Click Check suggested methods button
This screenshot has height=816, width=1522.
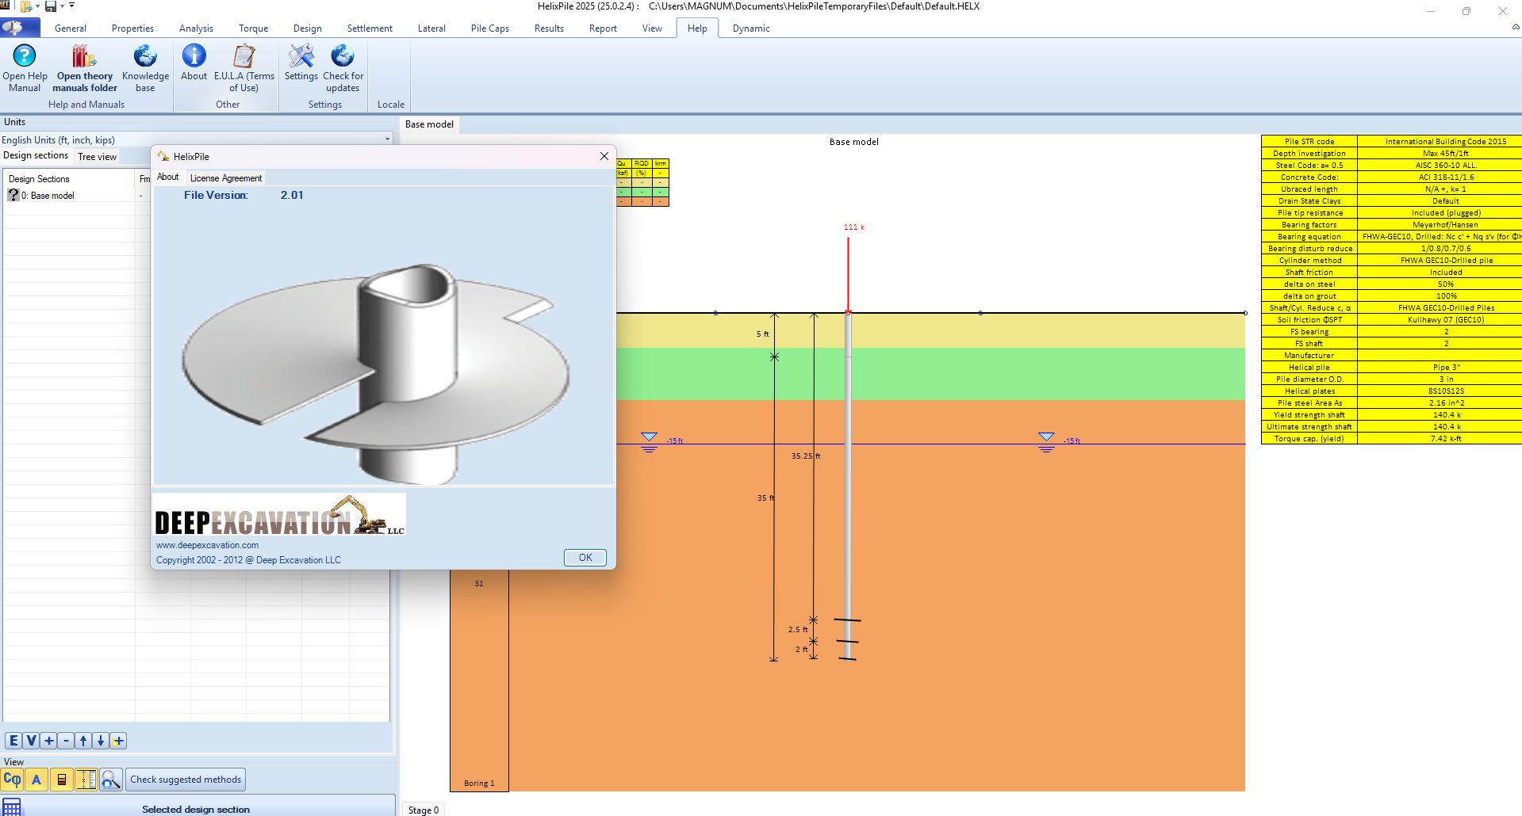click(186, 780)
